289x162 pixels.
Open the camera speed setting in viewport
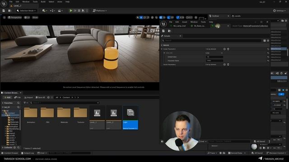tap(189, 18)
